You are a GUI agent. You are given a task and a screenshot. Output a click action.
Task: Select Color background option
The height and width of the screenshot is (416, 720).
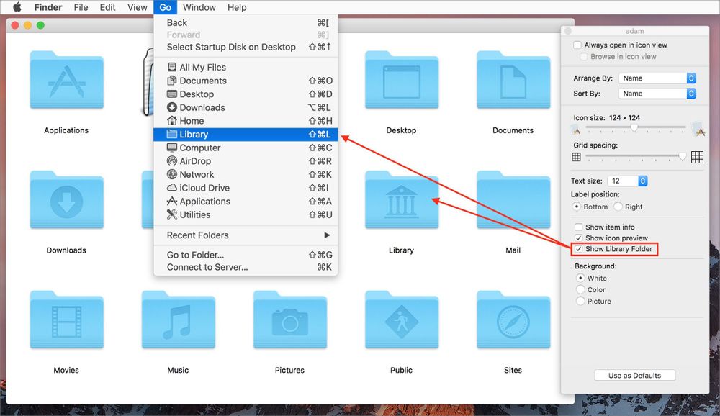[580, 290]
